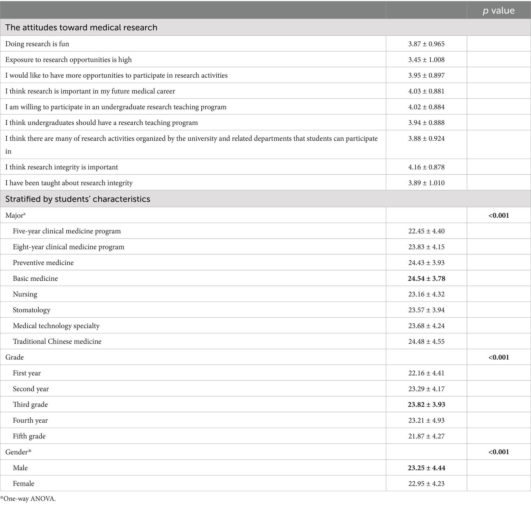This screenshot has width=531, height=505.
Task: Select the value 24.43 ± 3.93
Action: (x=426, y=263)
